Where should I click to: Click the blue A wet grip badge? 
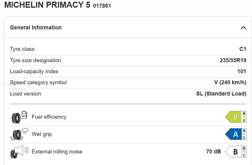(x=233, y=134)
